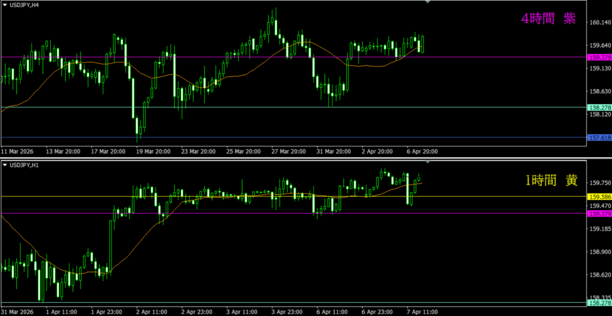The height and width of the screenshot is (316, 612).
Task: Click the arrow icon beside USDJPY,H1 title
Action: 5,164
